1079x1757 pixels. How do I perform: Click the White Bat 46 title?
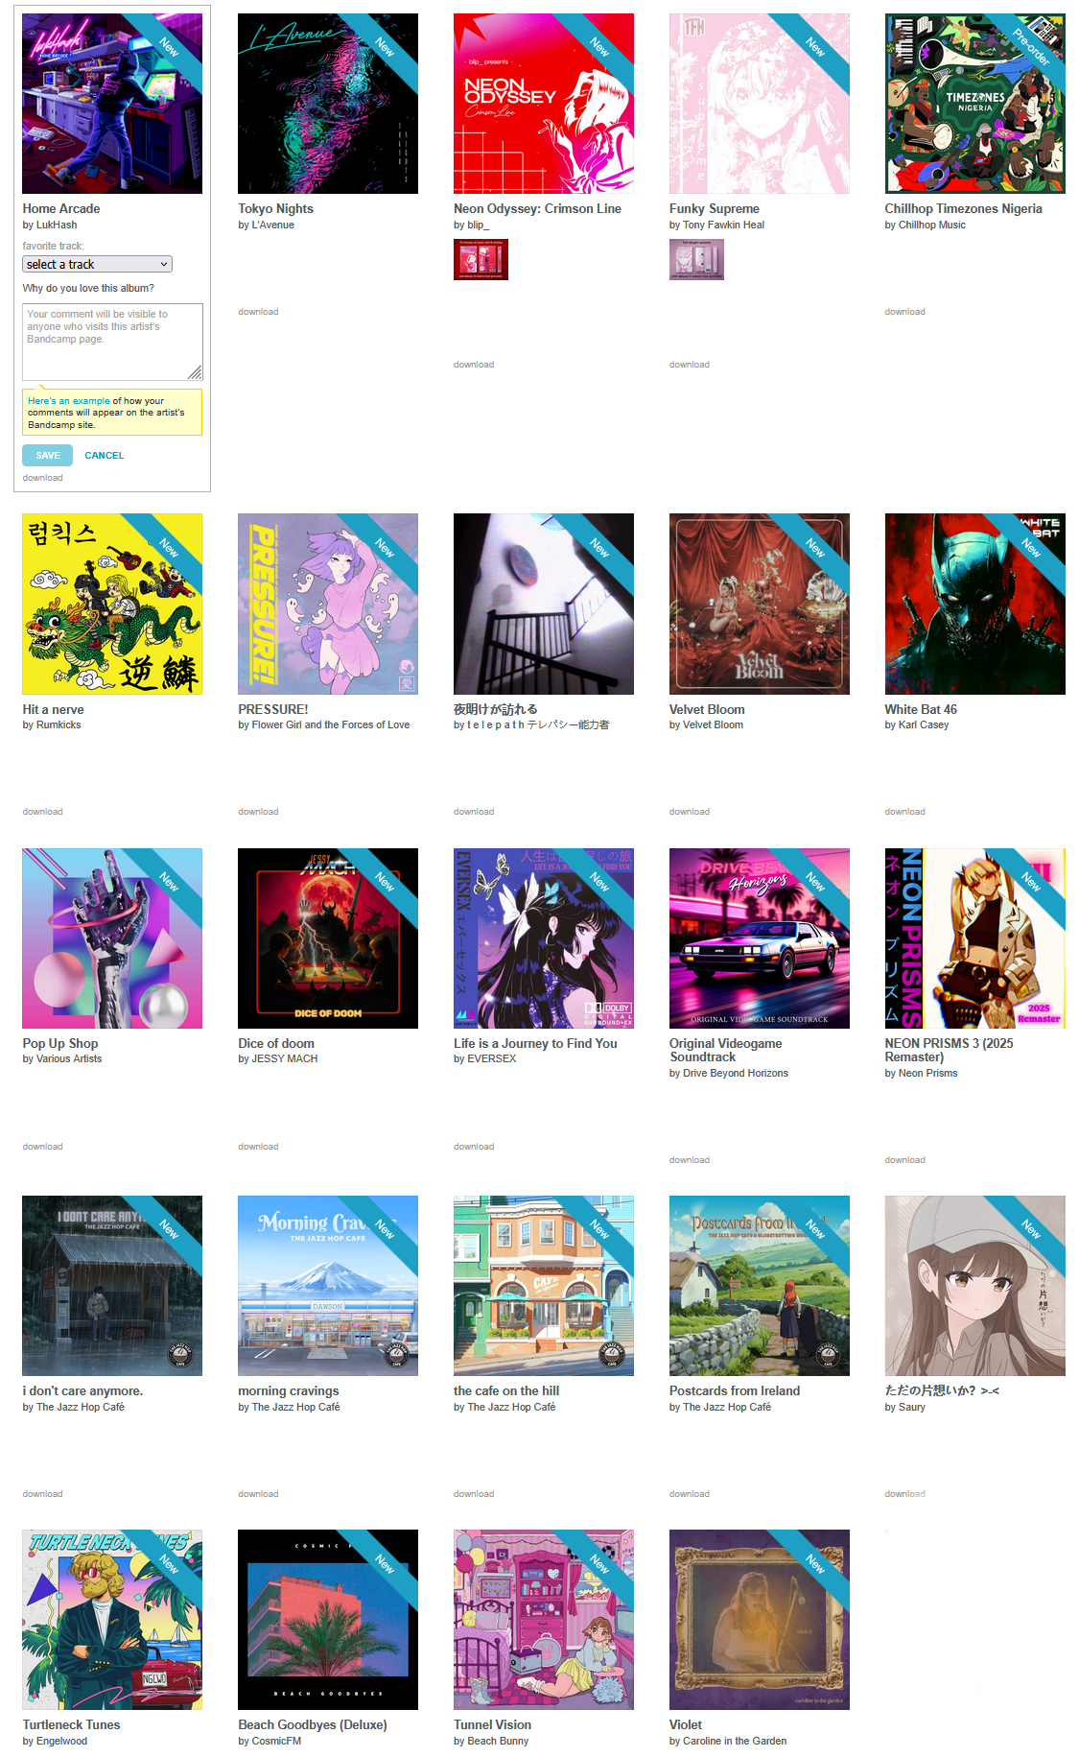(921, 709)
